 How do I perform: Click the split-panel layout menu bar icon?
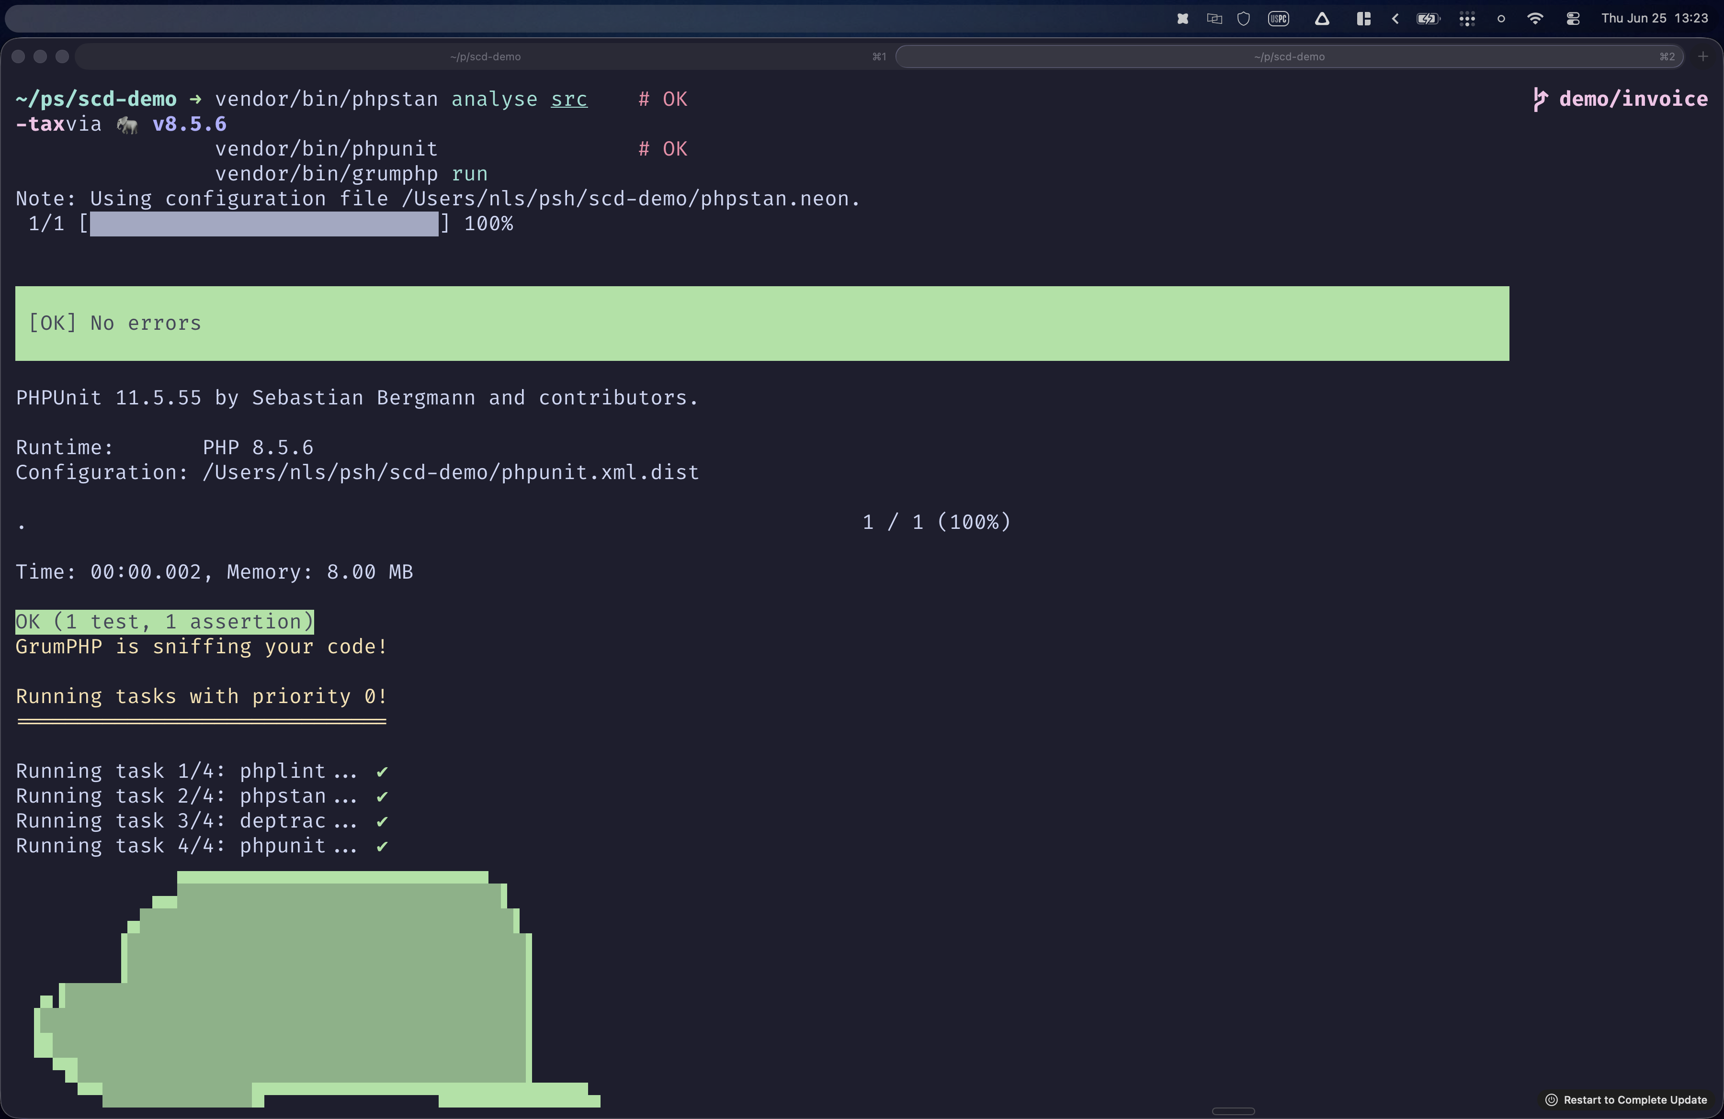pos(1363,19)
